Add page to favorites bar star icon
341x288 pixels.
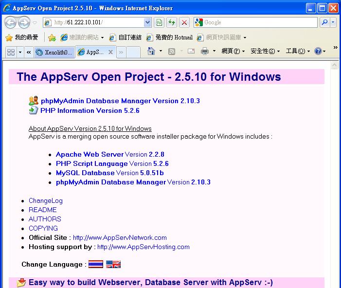coord(52,37)
